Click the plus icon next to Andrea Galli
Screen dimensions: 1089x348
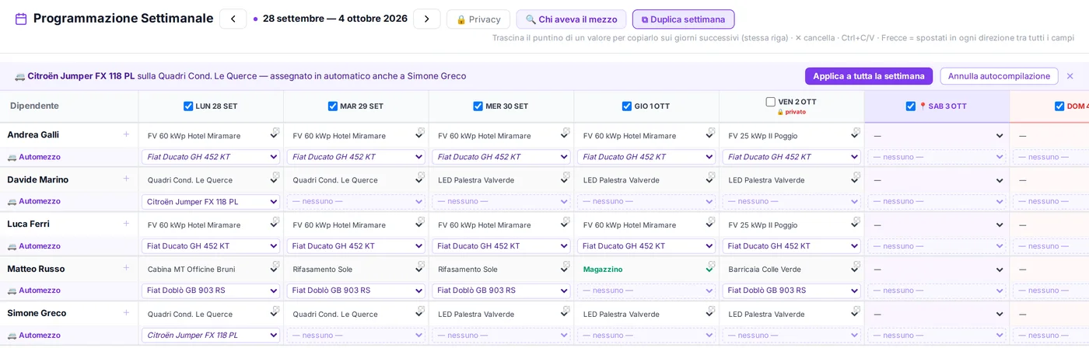point(126,134)
